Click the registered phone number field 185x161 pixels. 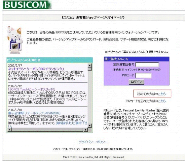(147, 65)
